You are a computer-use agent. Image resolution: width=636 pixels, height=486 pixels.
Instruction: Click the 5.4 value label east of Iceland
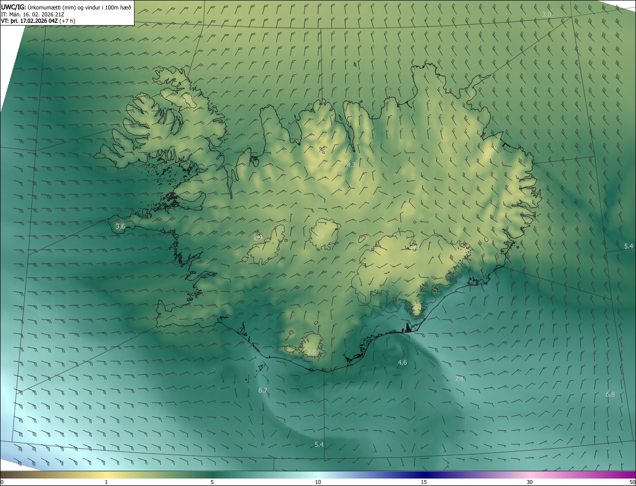click(x=629, y=246)
